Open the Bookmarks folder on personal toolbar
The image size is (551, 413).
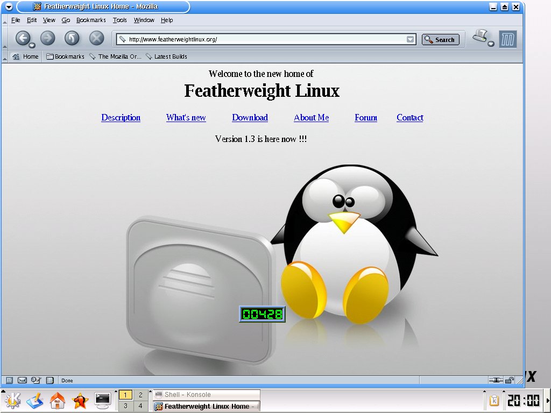65,56
